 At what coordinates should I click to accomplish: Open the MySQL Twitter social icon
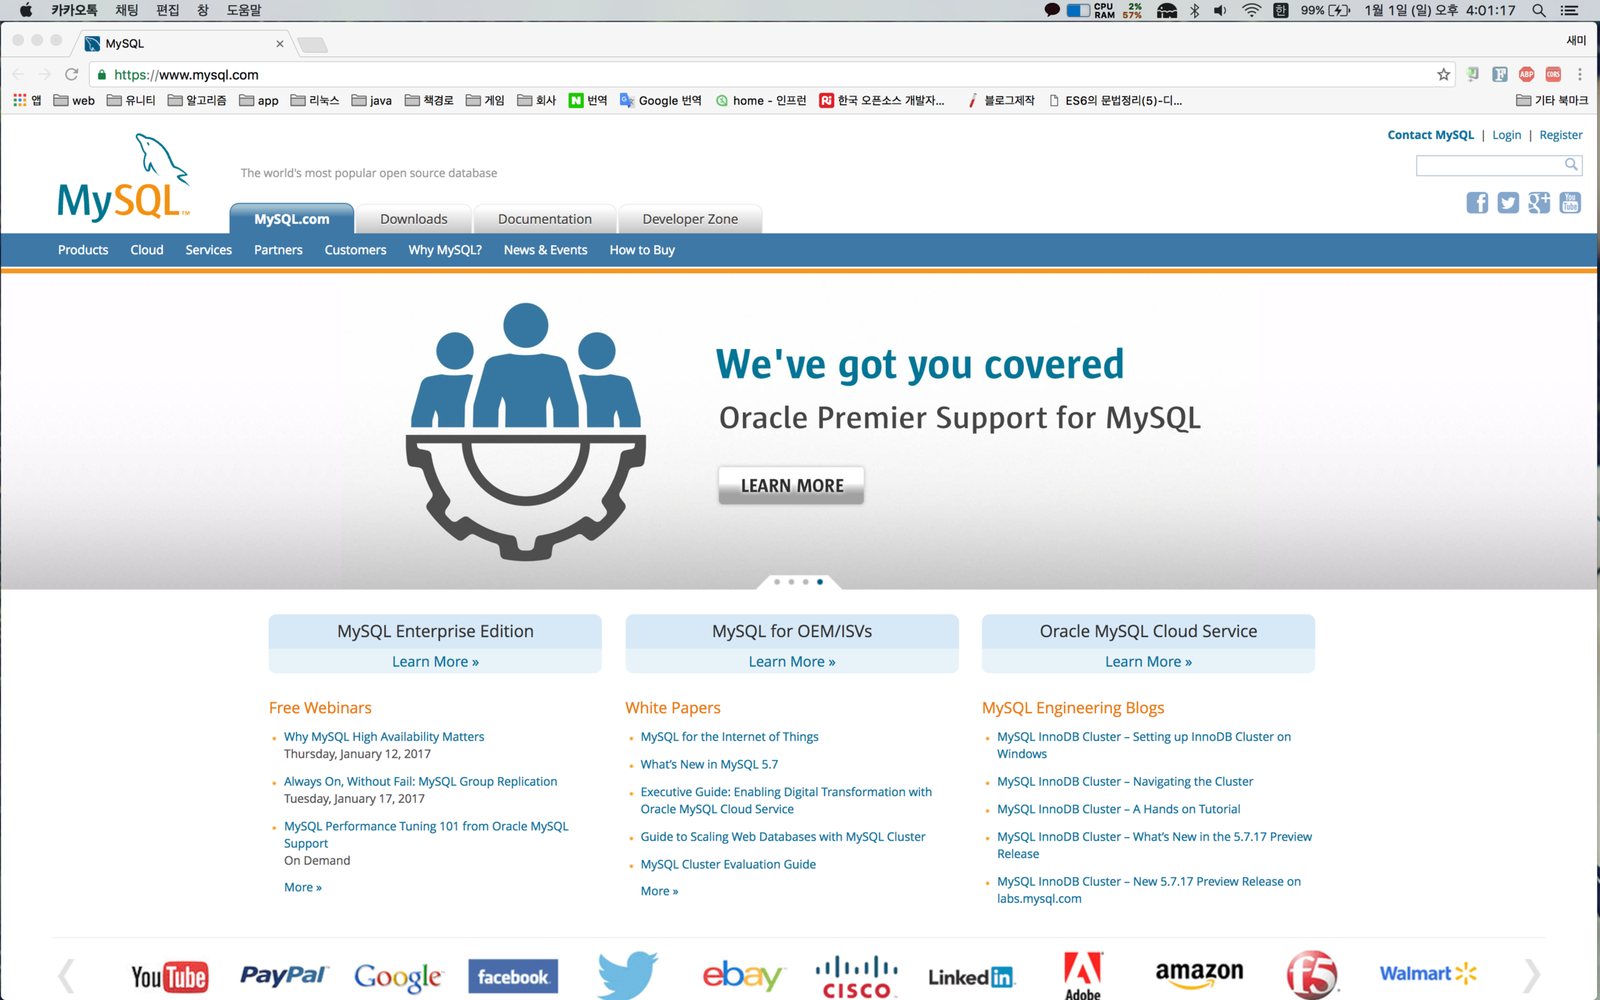tap(1507, 202)
